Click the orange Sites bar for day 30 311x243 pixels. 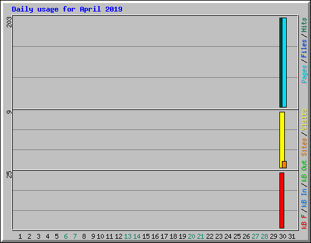(284, 165)
